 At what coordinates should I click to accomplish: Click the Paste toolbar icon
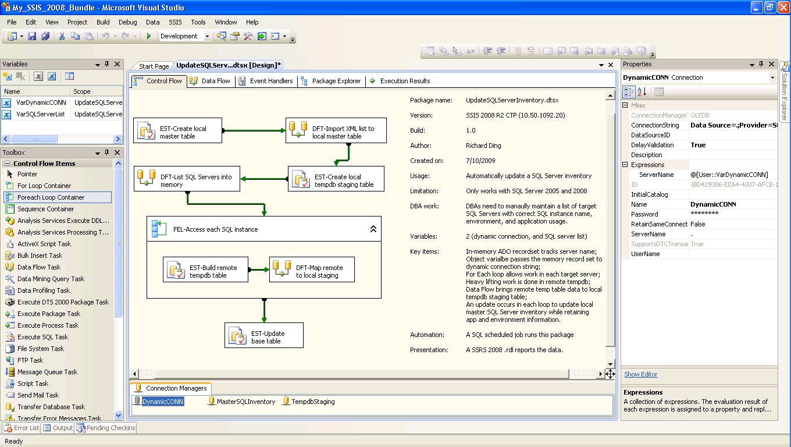[x=88, y=36]
